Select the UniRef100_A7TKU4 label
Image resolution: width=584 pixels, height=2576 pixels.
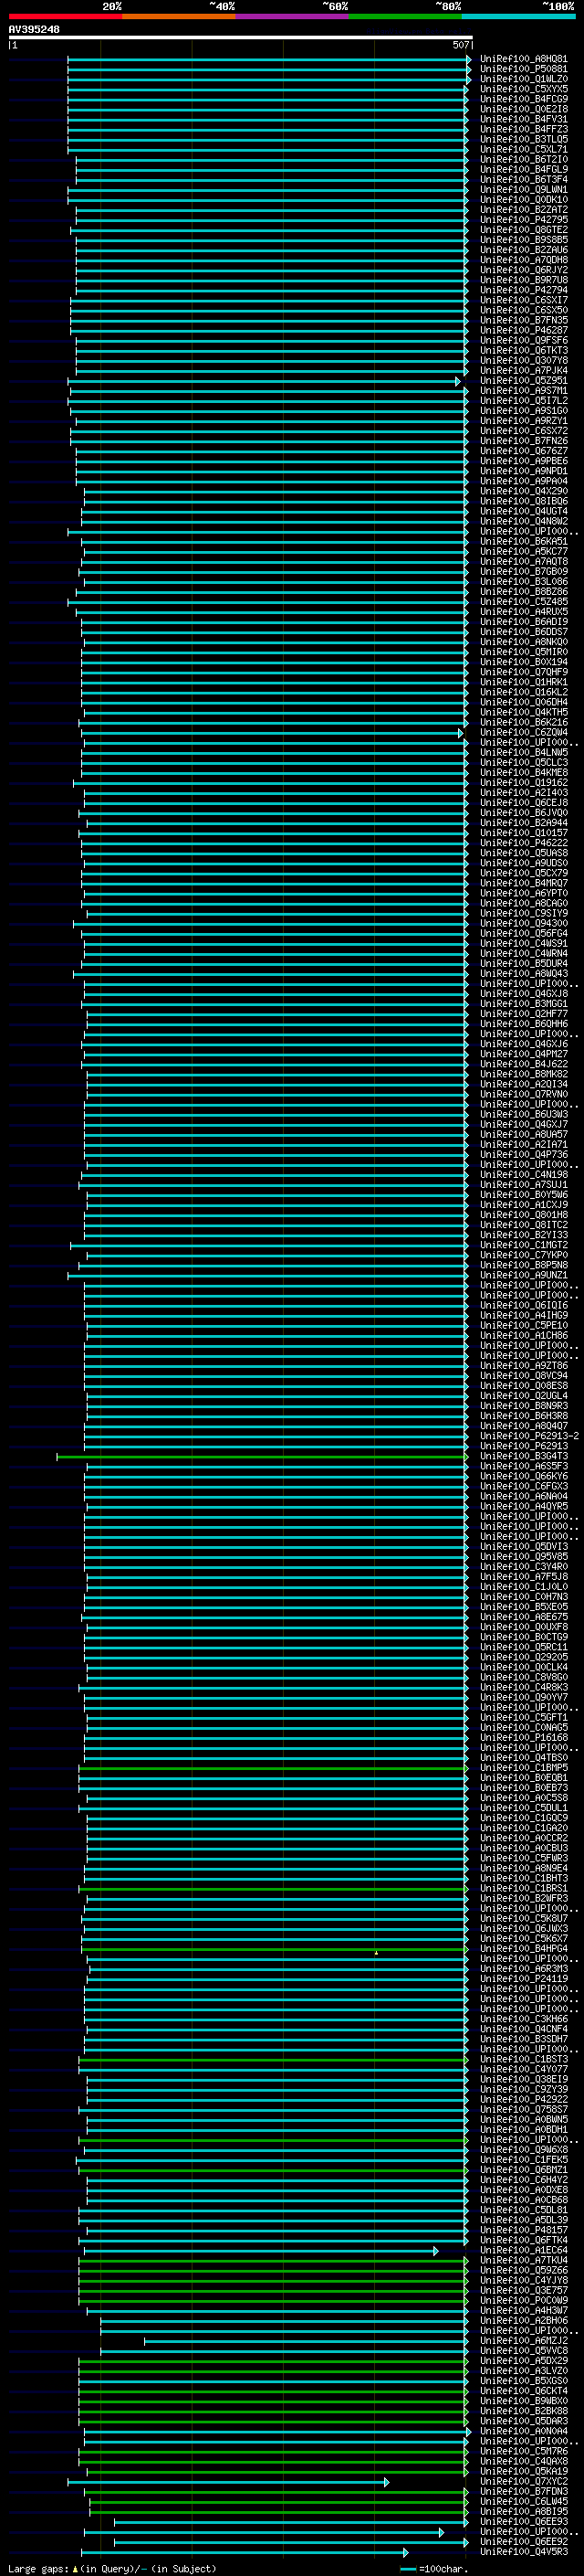(x=523, y=2260)
